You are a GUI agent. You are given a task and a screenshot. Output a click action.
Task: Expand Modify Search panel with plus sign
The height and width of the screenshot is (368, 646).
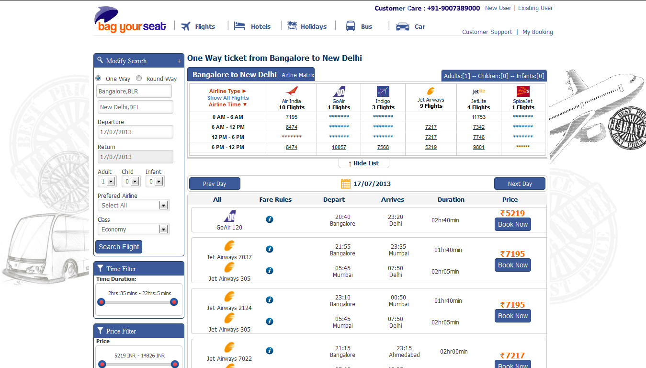tap(179, 61)
